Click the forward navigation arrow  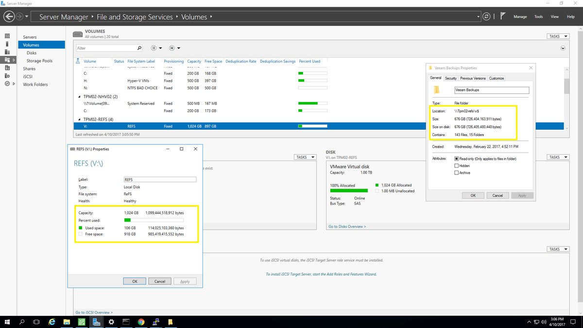pos(19,17)
